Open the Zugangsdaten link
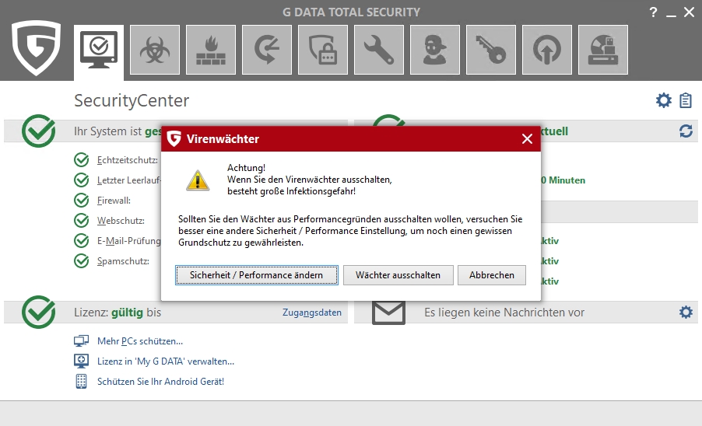The height and width of the screenshot is (426, 702). (x=311, y=313)
